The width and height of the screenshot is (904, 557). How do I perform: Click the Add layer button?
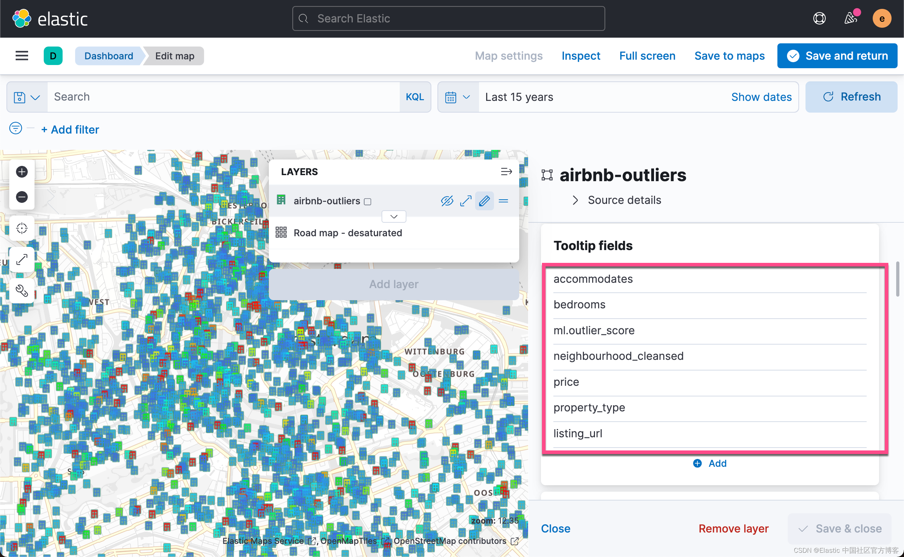(x=394, y=284)
